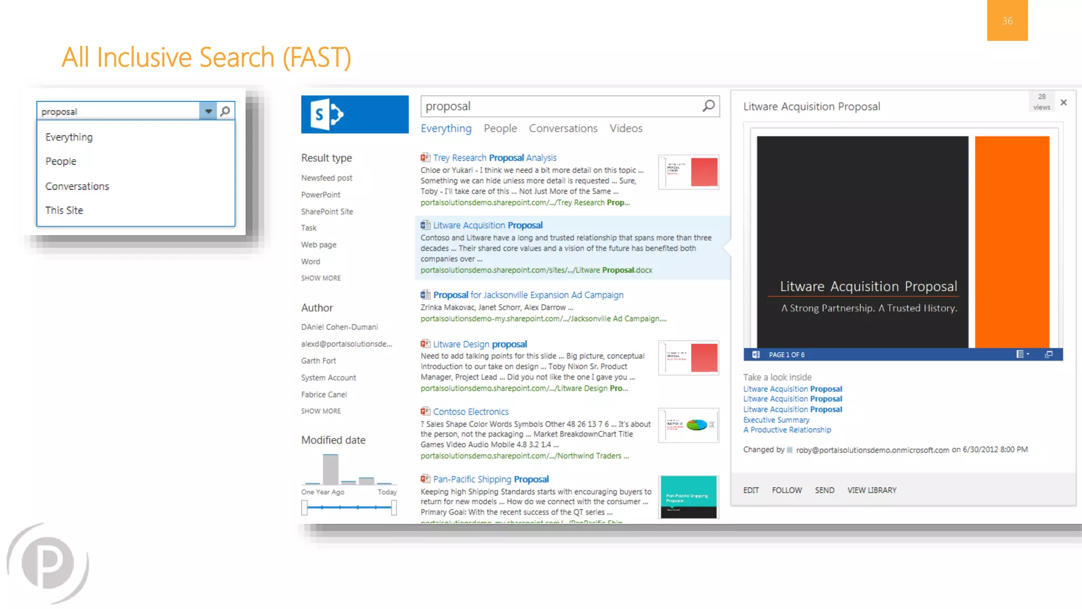Click PowerPoint icon beside Pan-Pacific Shipping Proposal
This screenshot has width=1082, height=609.
click(425, 479)
